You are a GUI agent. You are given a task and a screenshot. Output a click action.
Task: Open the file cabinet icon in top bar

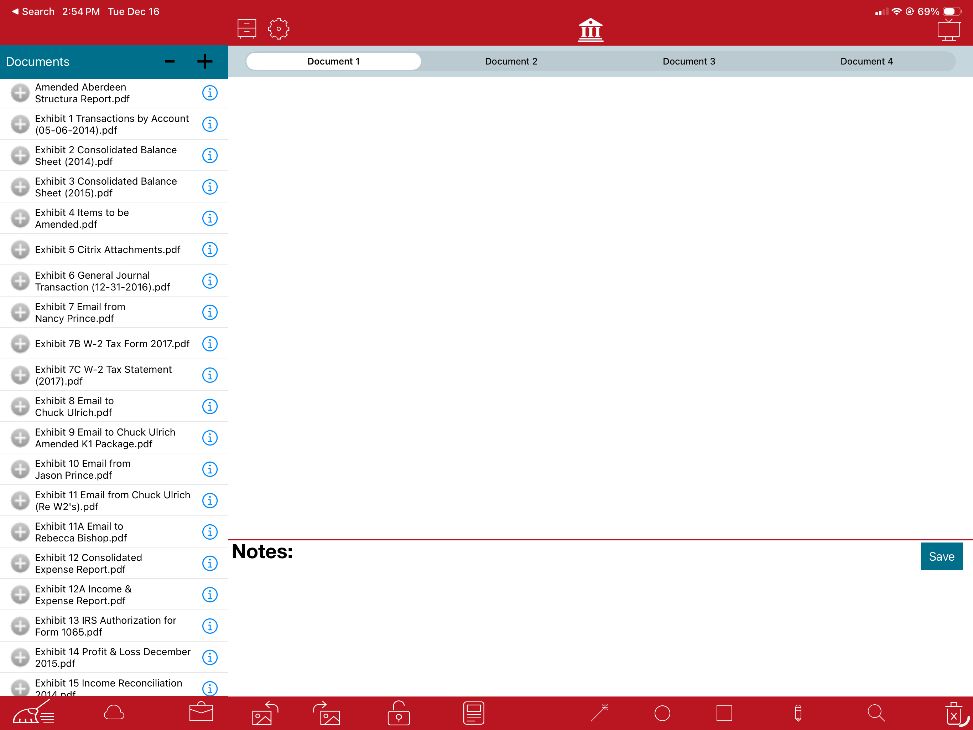tap(246, 29)
